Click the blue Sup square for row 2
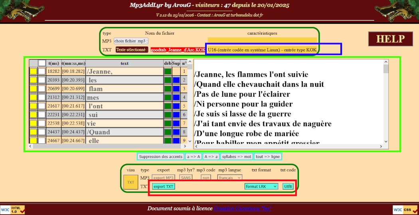Screen dimensions: 419x215 coord(176,80)
